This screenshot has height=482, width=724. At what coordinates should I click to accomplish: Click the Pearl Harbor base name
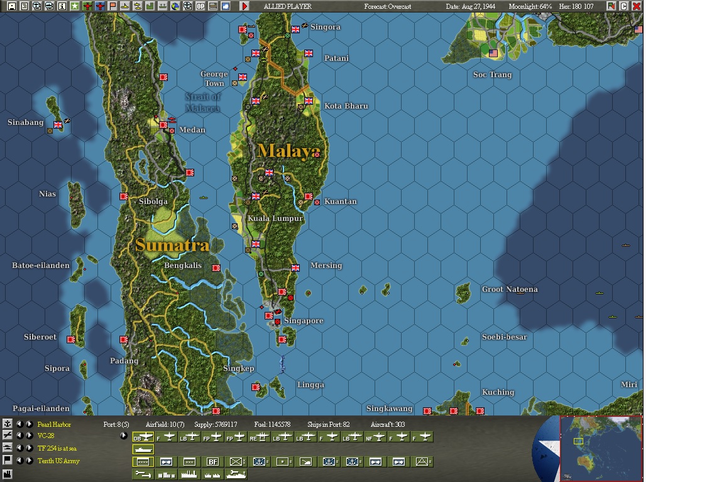coord(54,424)
